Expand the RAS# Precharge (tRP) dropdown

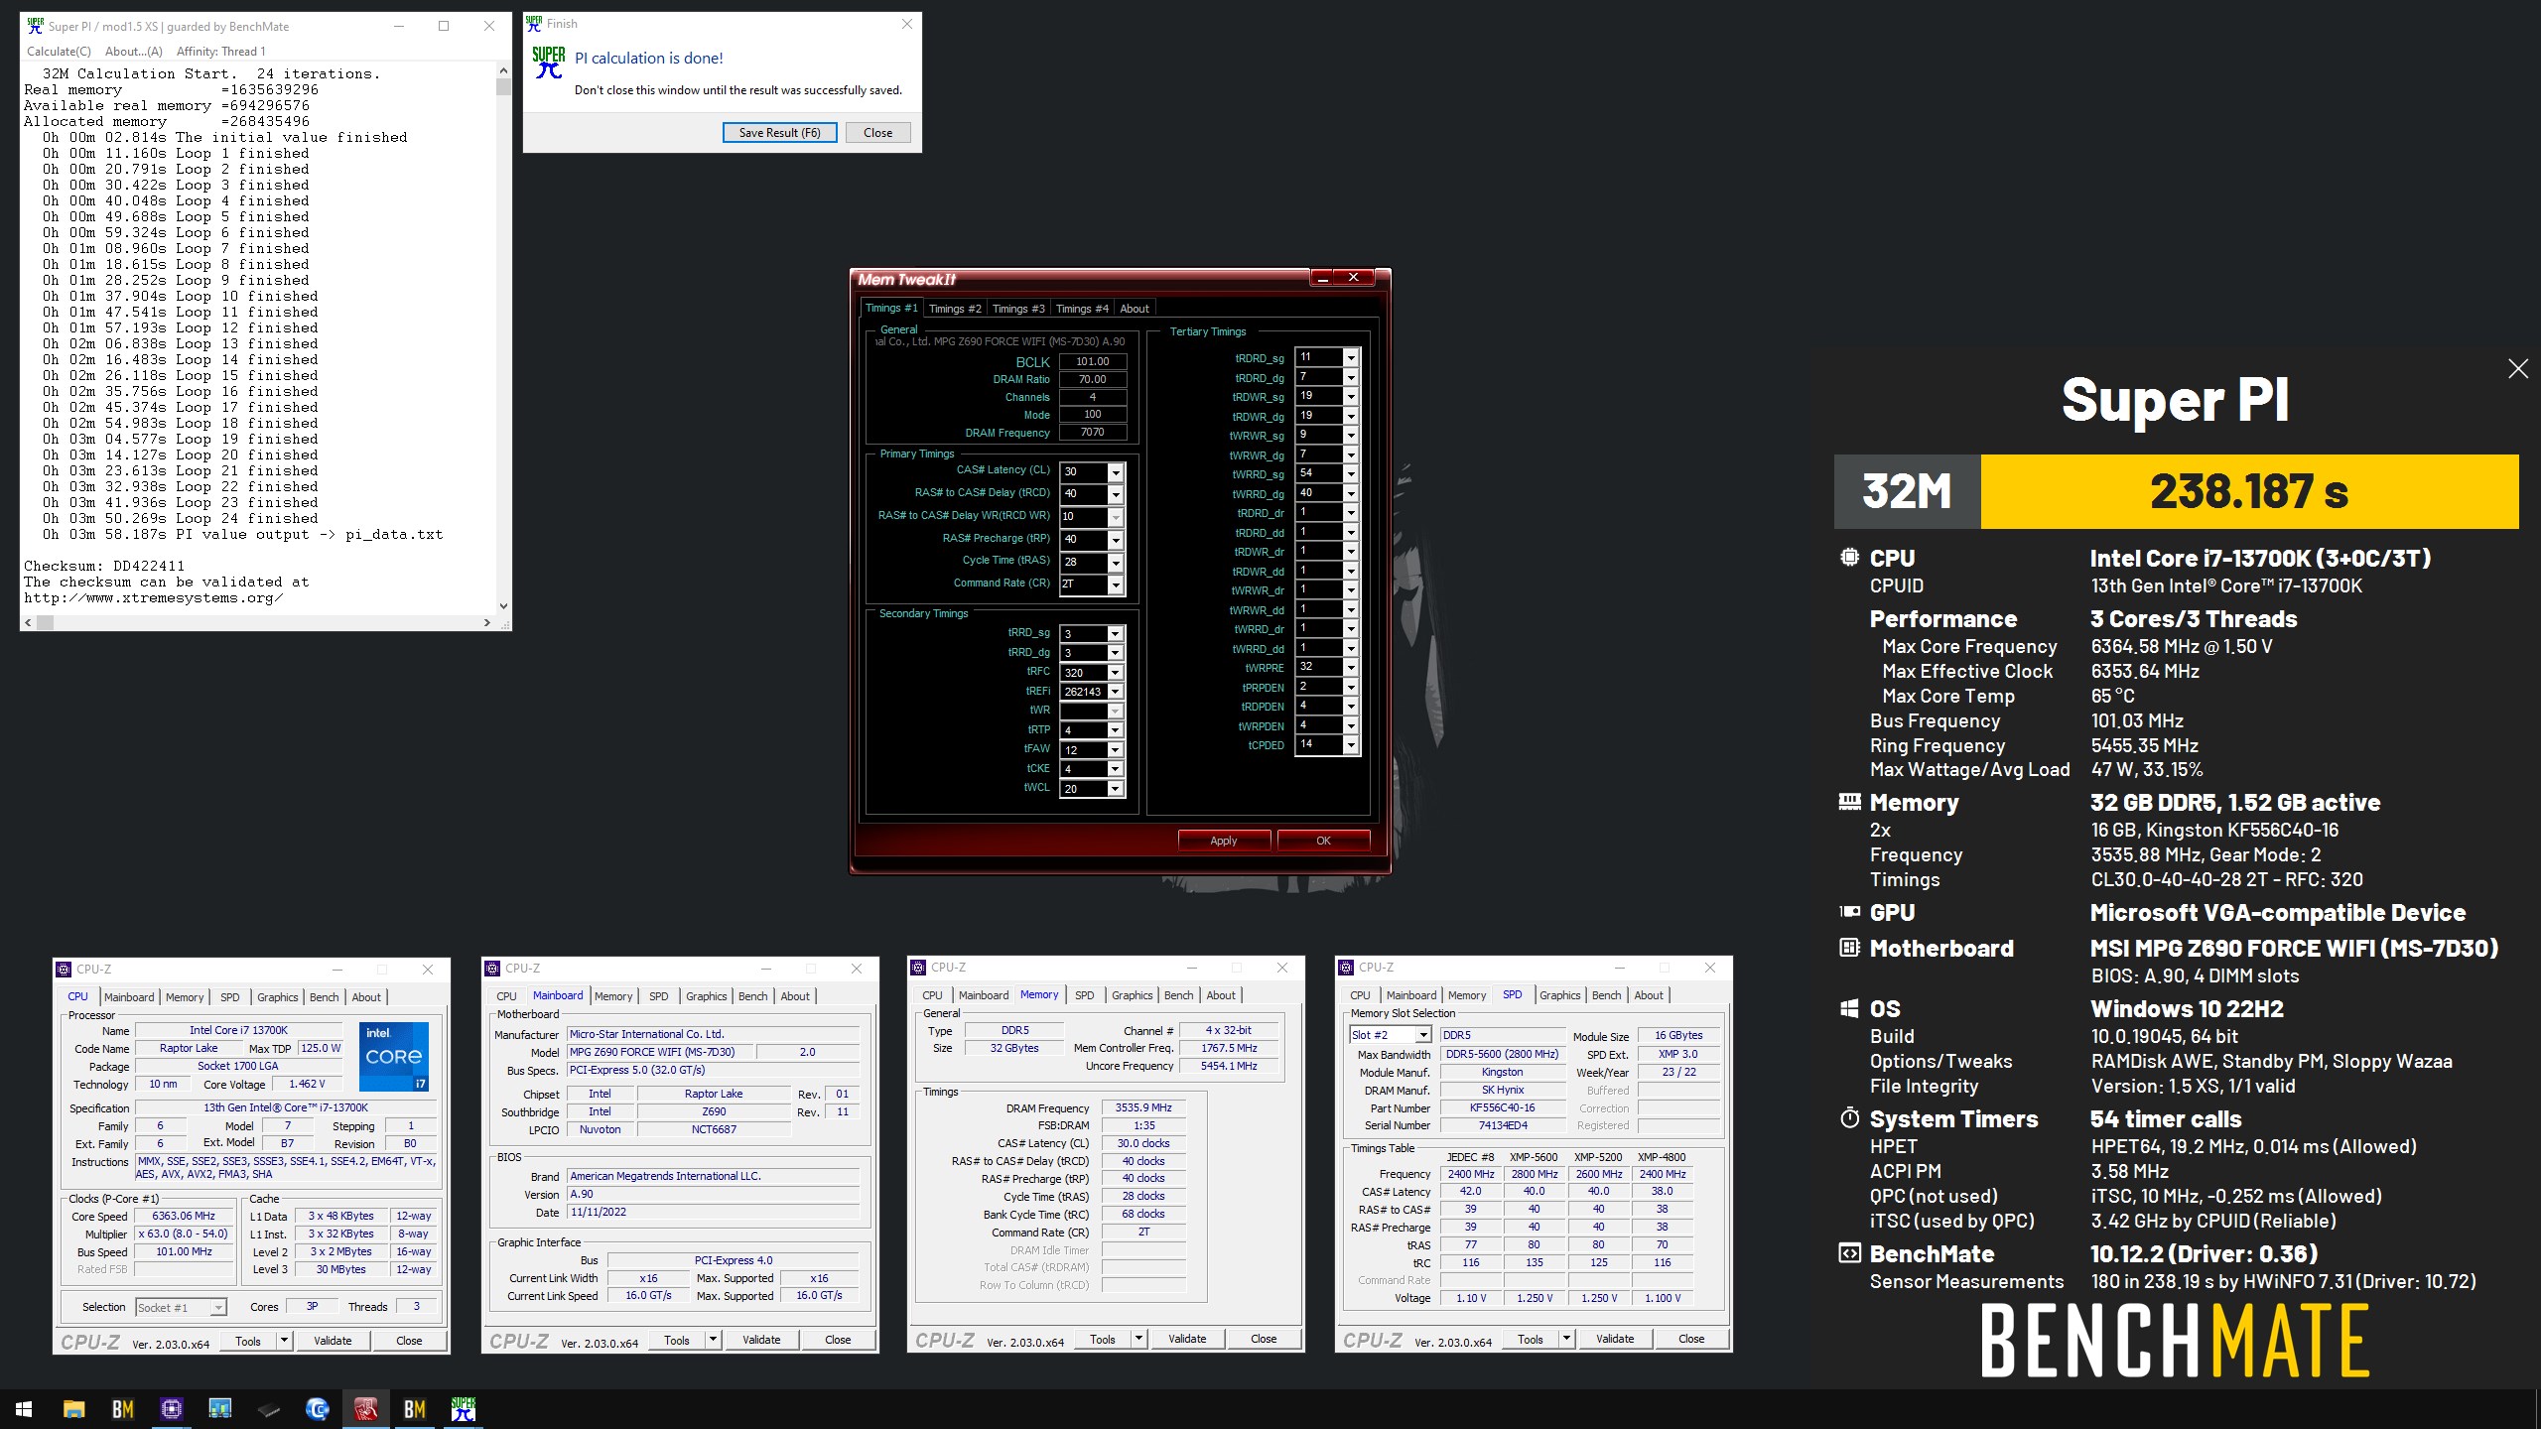click(x=1116, y=540)
